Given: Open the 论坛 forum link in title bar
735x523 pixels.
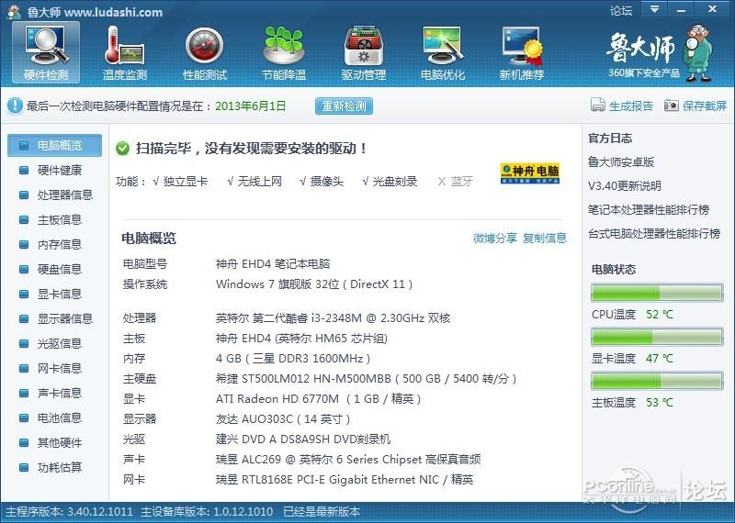Looking at the screenshot, I should [621, 10].
